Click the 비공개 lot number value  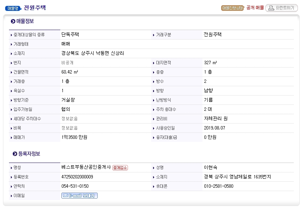tap(67, 63)
